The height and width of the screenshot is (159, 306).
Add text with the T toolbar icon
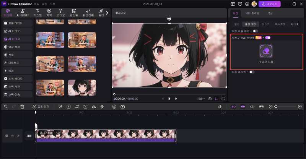(x=68, y=107)
